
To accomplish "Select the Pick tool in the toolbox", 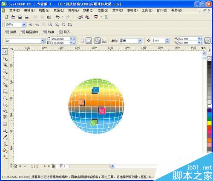I will (5, 52).
